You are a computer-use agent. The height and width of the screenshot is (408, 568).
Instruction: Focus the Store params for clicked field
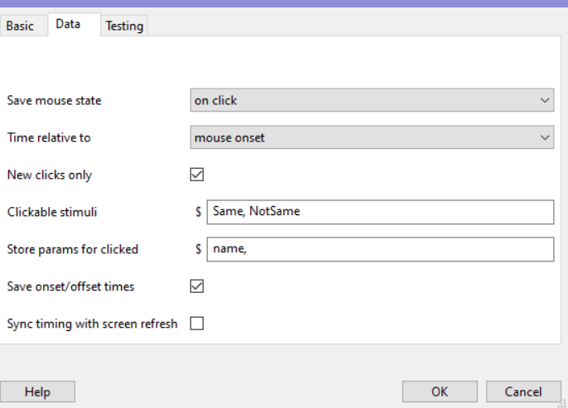[379, 249]
